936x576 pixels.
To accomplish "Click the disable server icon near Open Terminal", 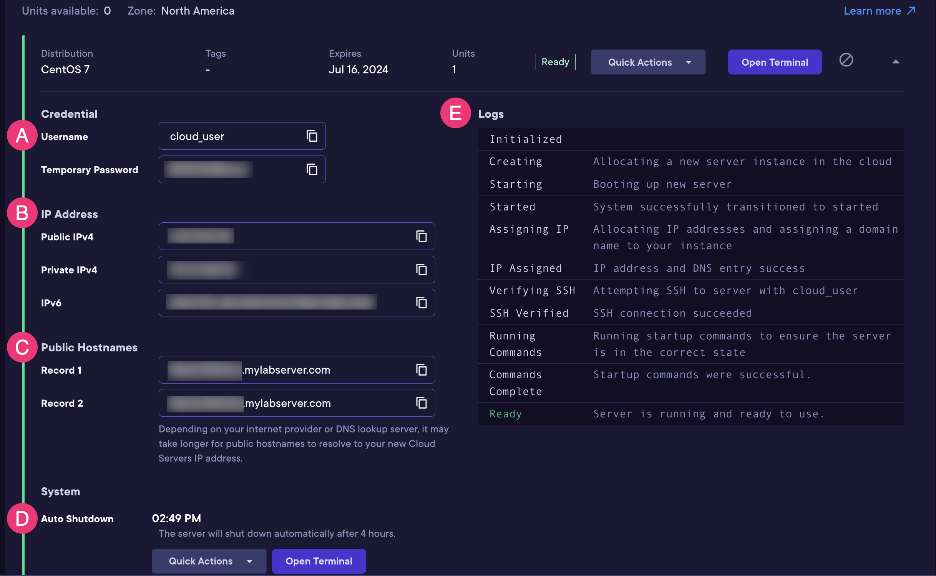I will pos(846,60).
